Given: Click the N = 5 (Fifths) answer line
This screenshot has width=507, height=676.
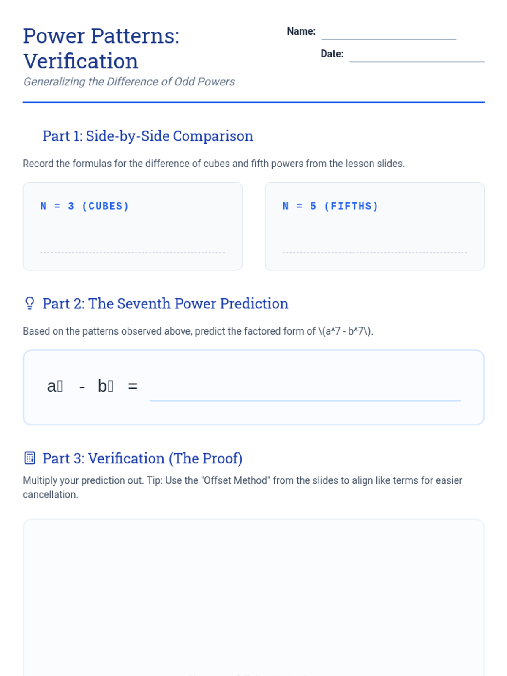Looking at the screenshot, I should [x=375, y=252].
